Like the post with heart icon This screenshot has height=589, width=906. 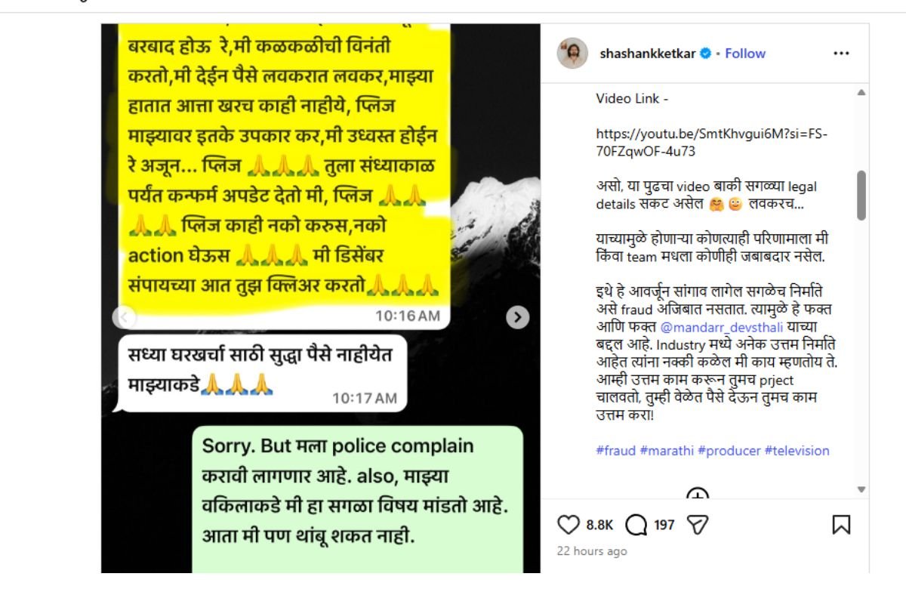568,524
